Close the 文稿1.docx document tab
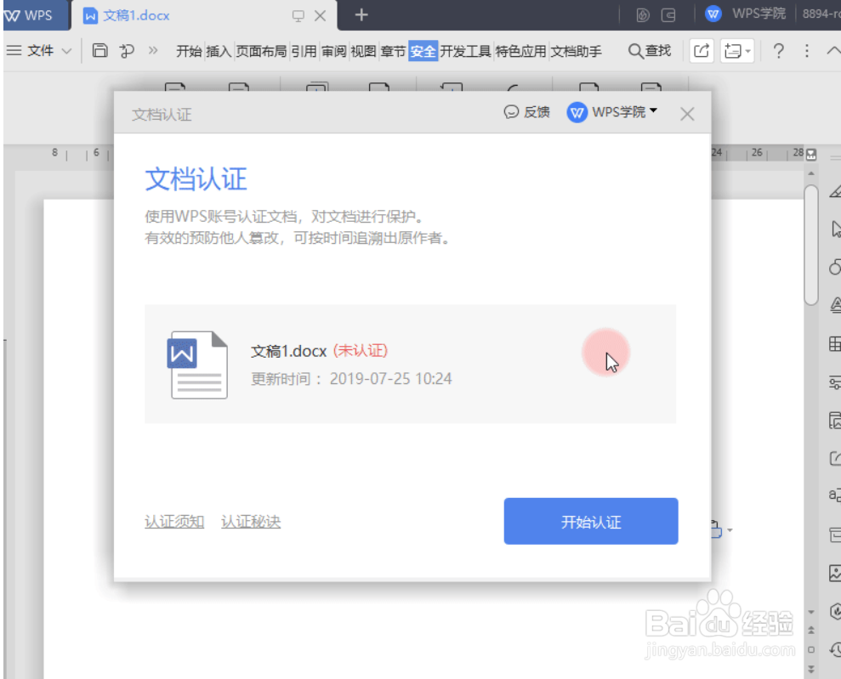This screenshot has width=841, height=679. click(321, 15)
